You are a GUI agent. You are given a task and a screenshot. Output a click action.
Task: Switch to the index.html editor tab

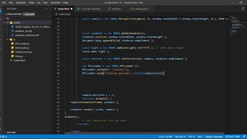point(63,9)
